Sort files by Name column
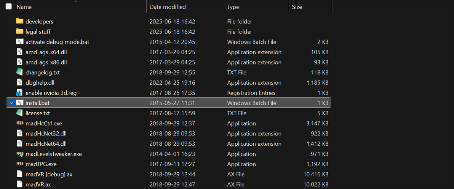Screen dimensions: 454x189 pyautogui.click(x=24, y=7)
